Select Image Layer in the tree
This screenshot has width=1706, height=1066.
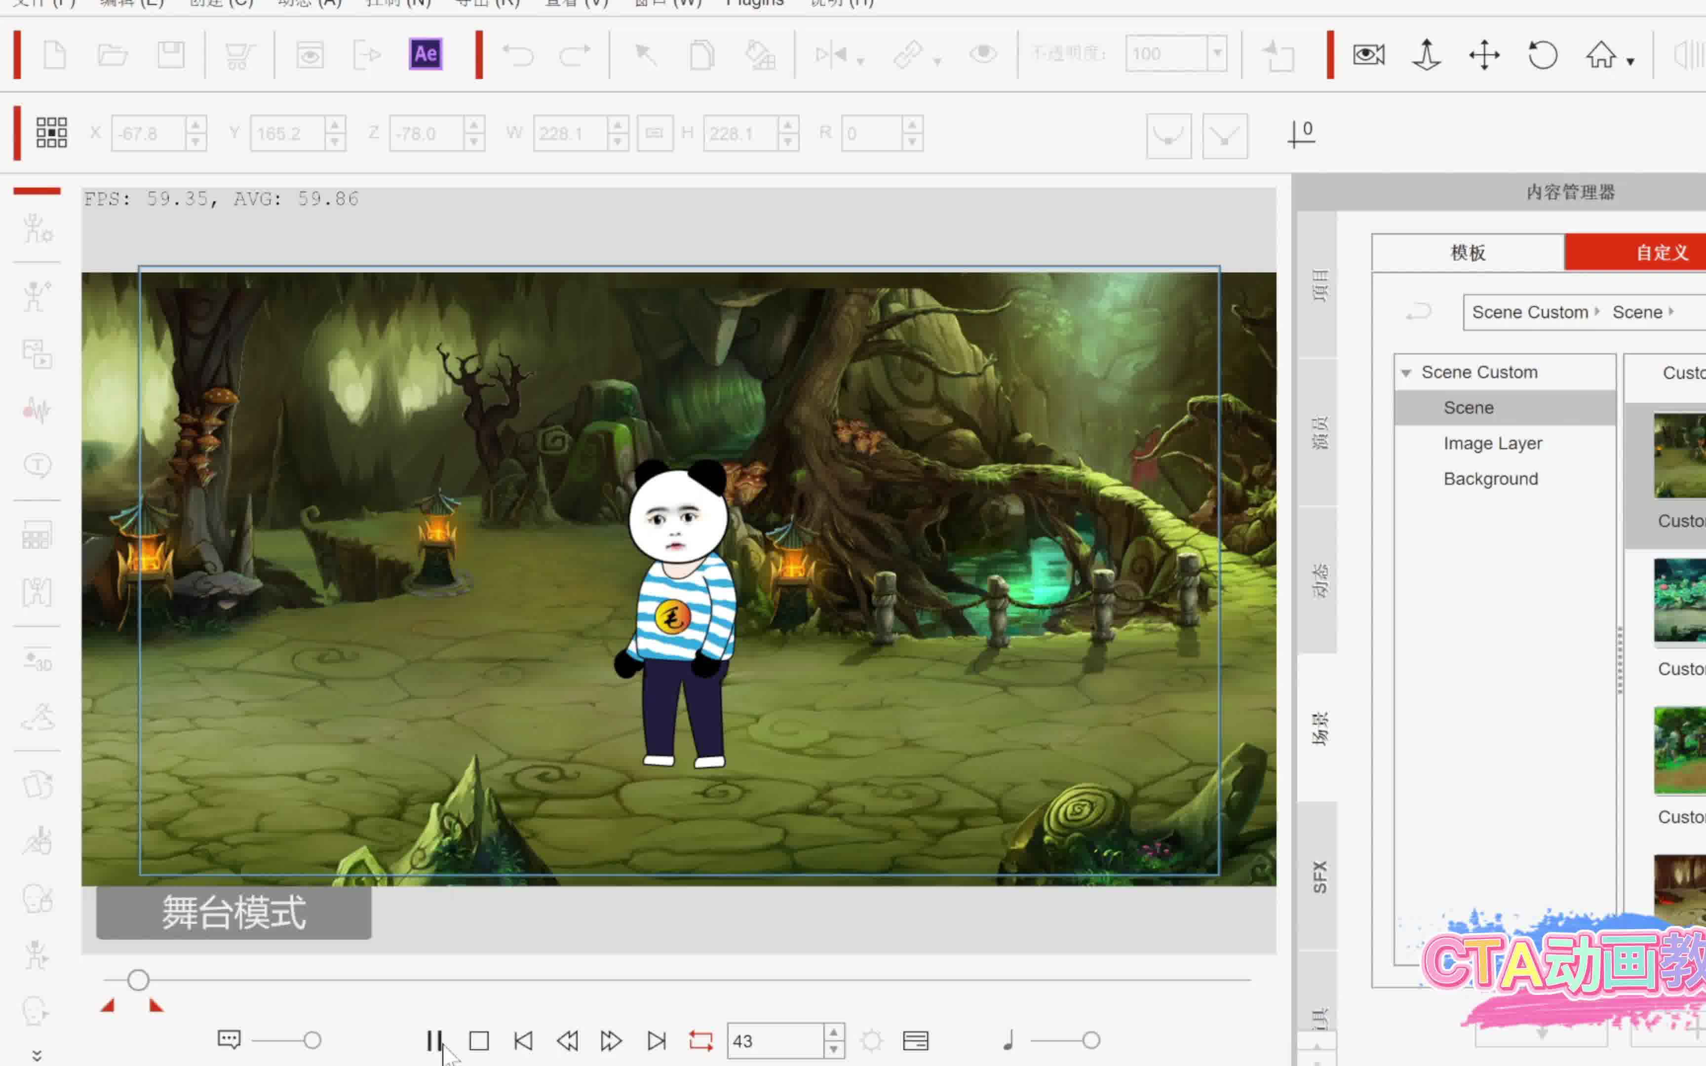click(1492, 444)
